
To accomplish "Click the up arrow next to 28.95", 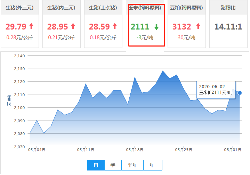I will (73, 26).
